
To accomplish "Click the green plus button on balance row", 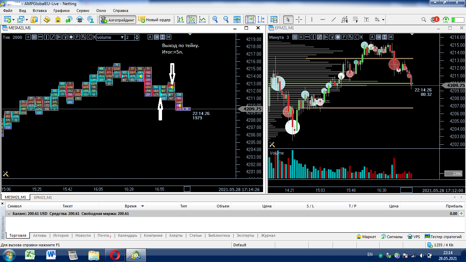I will click(x=461, y=214).
